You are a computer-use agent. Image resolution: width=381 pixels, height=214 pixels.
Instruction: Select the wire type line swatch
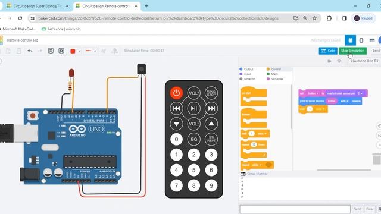(88, 51)
